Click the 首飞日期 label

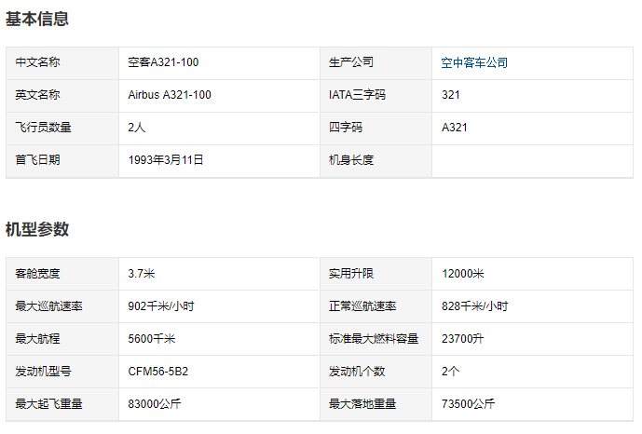point(37,159)
